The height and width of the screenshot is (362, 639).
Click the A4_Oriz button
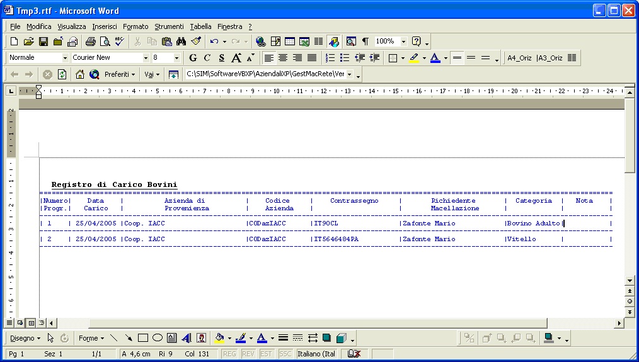tap(519, 58)
